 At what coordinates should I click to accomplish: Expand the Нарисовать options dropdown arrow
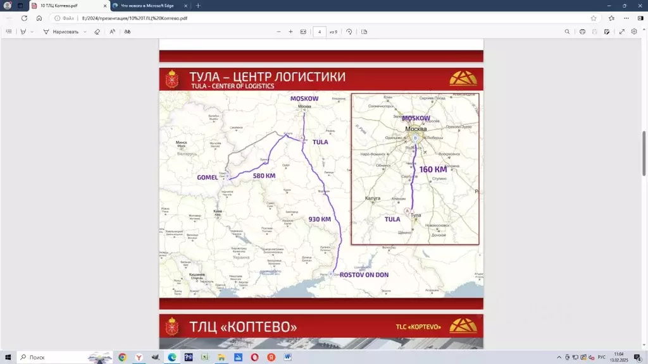click(85, 32)
